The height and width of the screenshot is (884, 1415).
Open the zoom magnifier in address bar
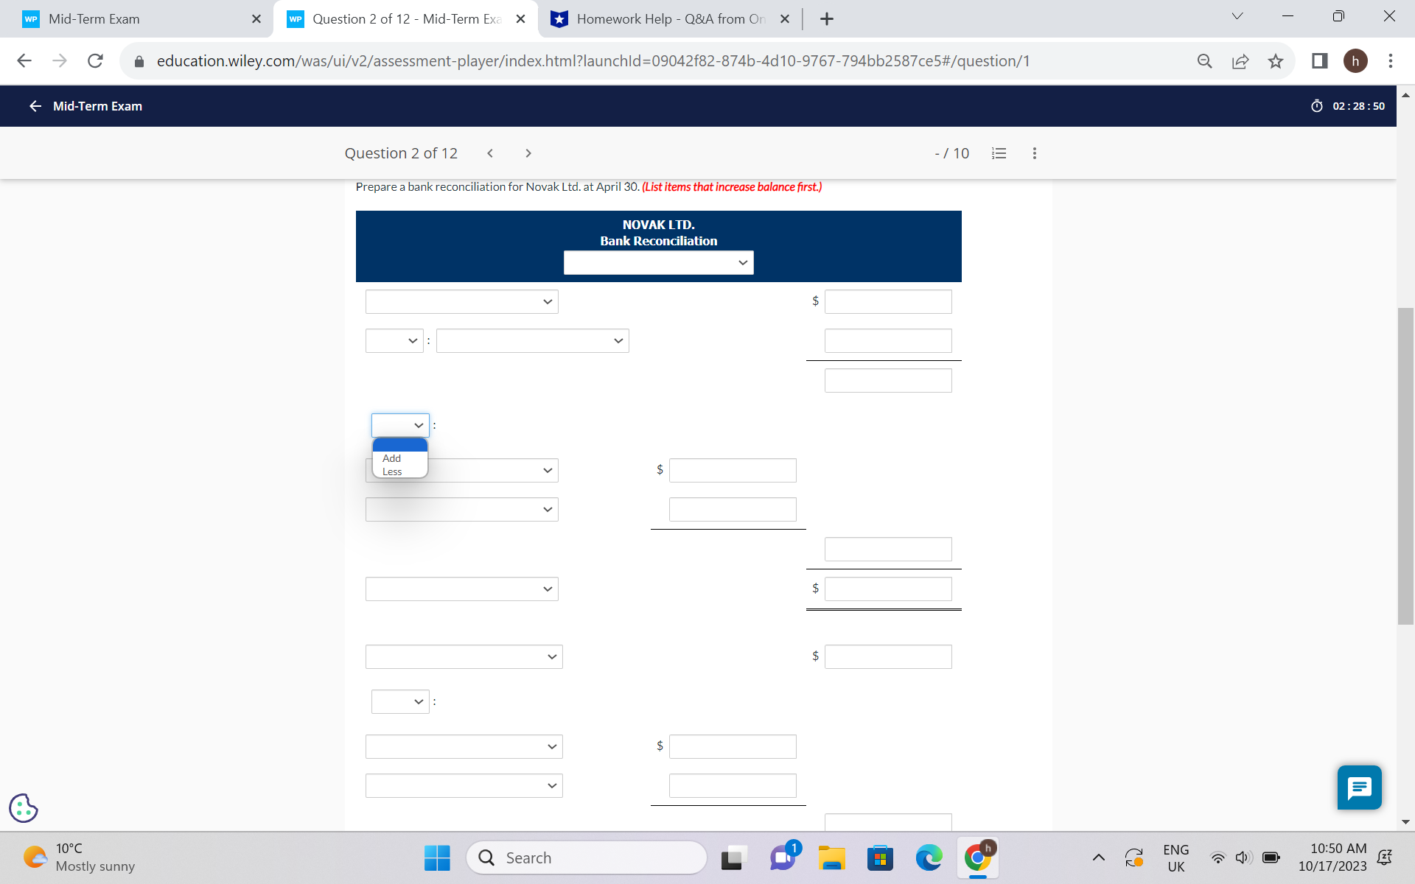pos(1204,61)
